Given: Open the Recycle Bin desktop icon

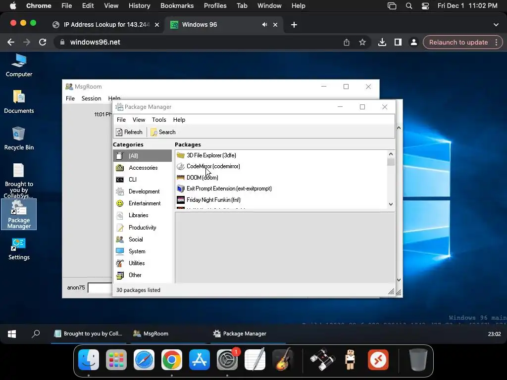Looking at the screenshot, I should point(19,139).
